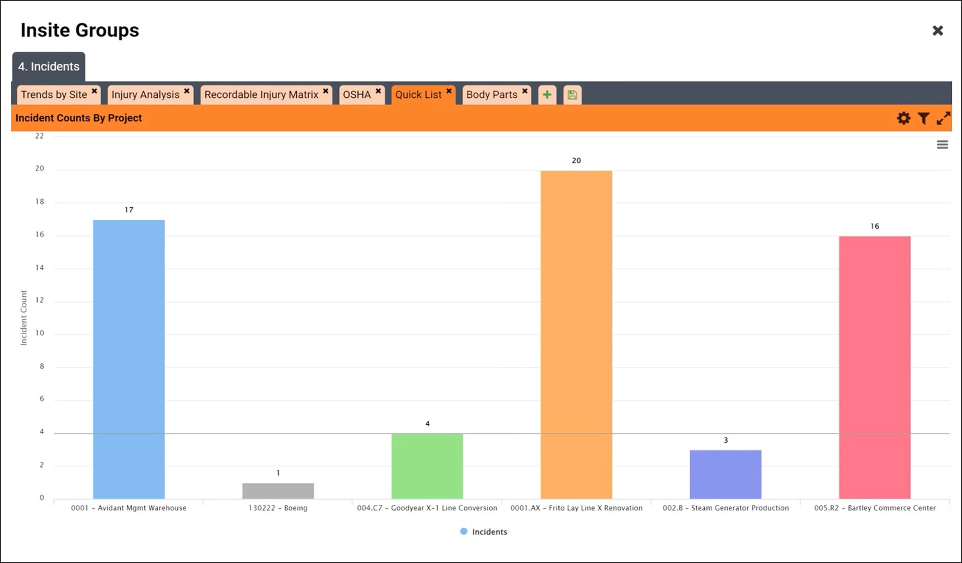
Task: Open the Body Parts tab
Action: point(491,94)
